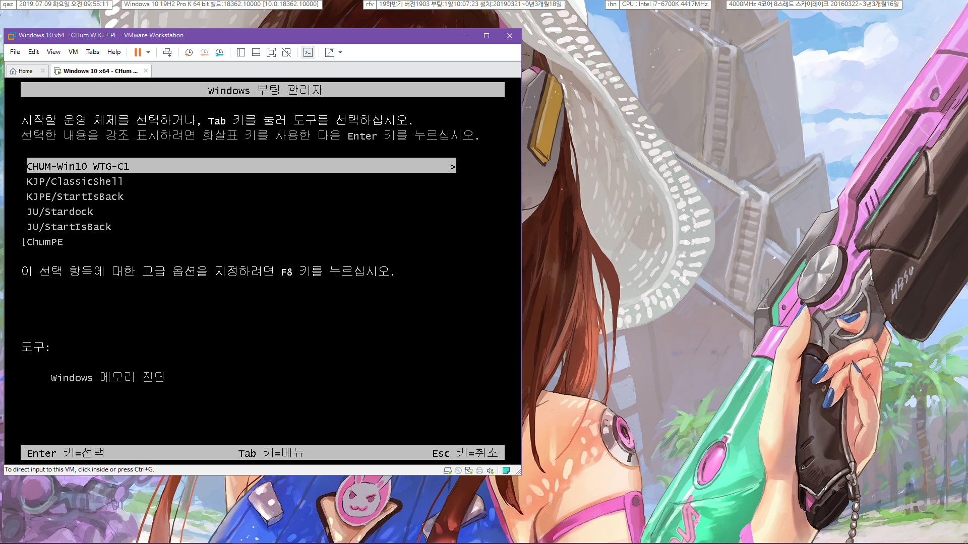Viewport: 968px width, 544px height.
Task: Minimize the VMware Workstation window
Action: pyautogui.click(x=464, y=35)
